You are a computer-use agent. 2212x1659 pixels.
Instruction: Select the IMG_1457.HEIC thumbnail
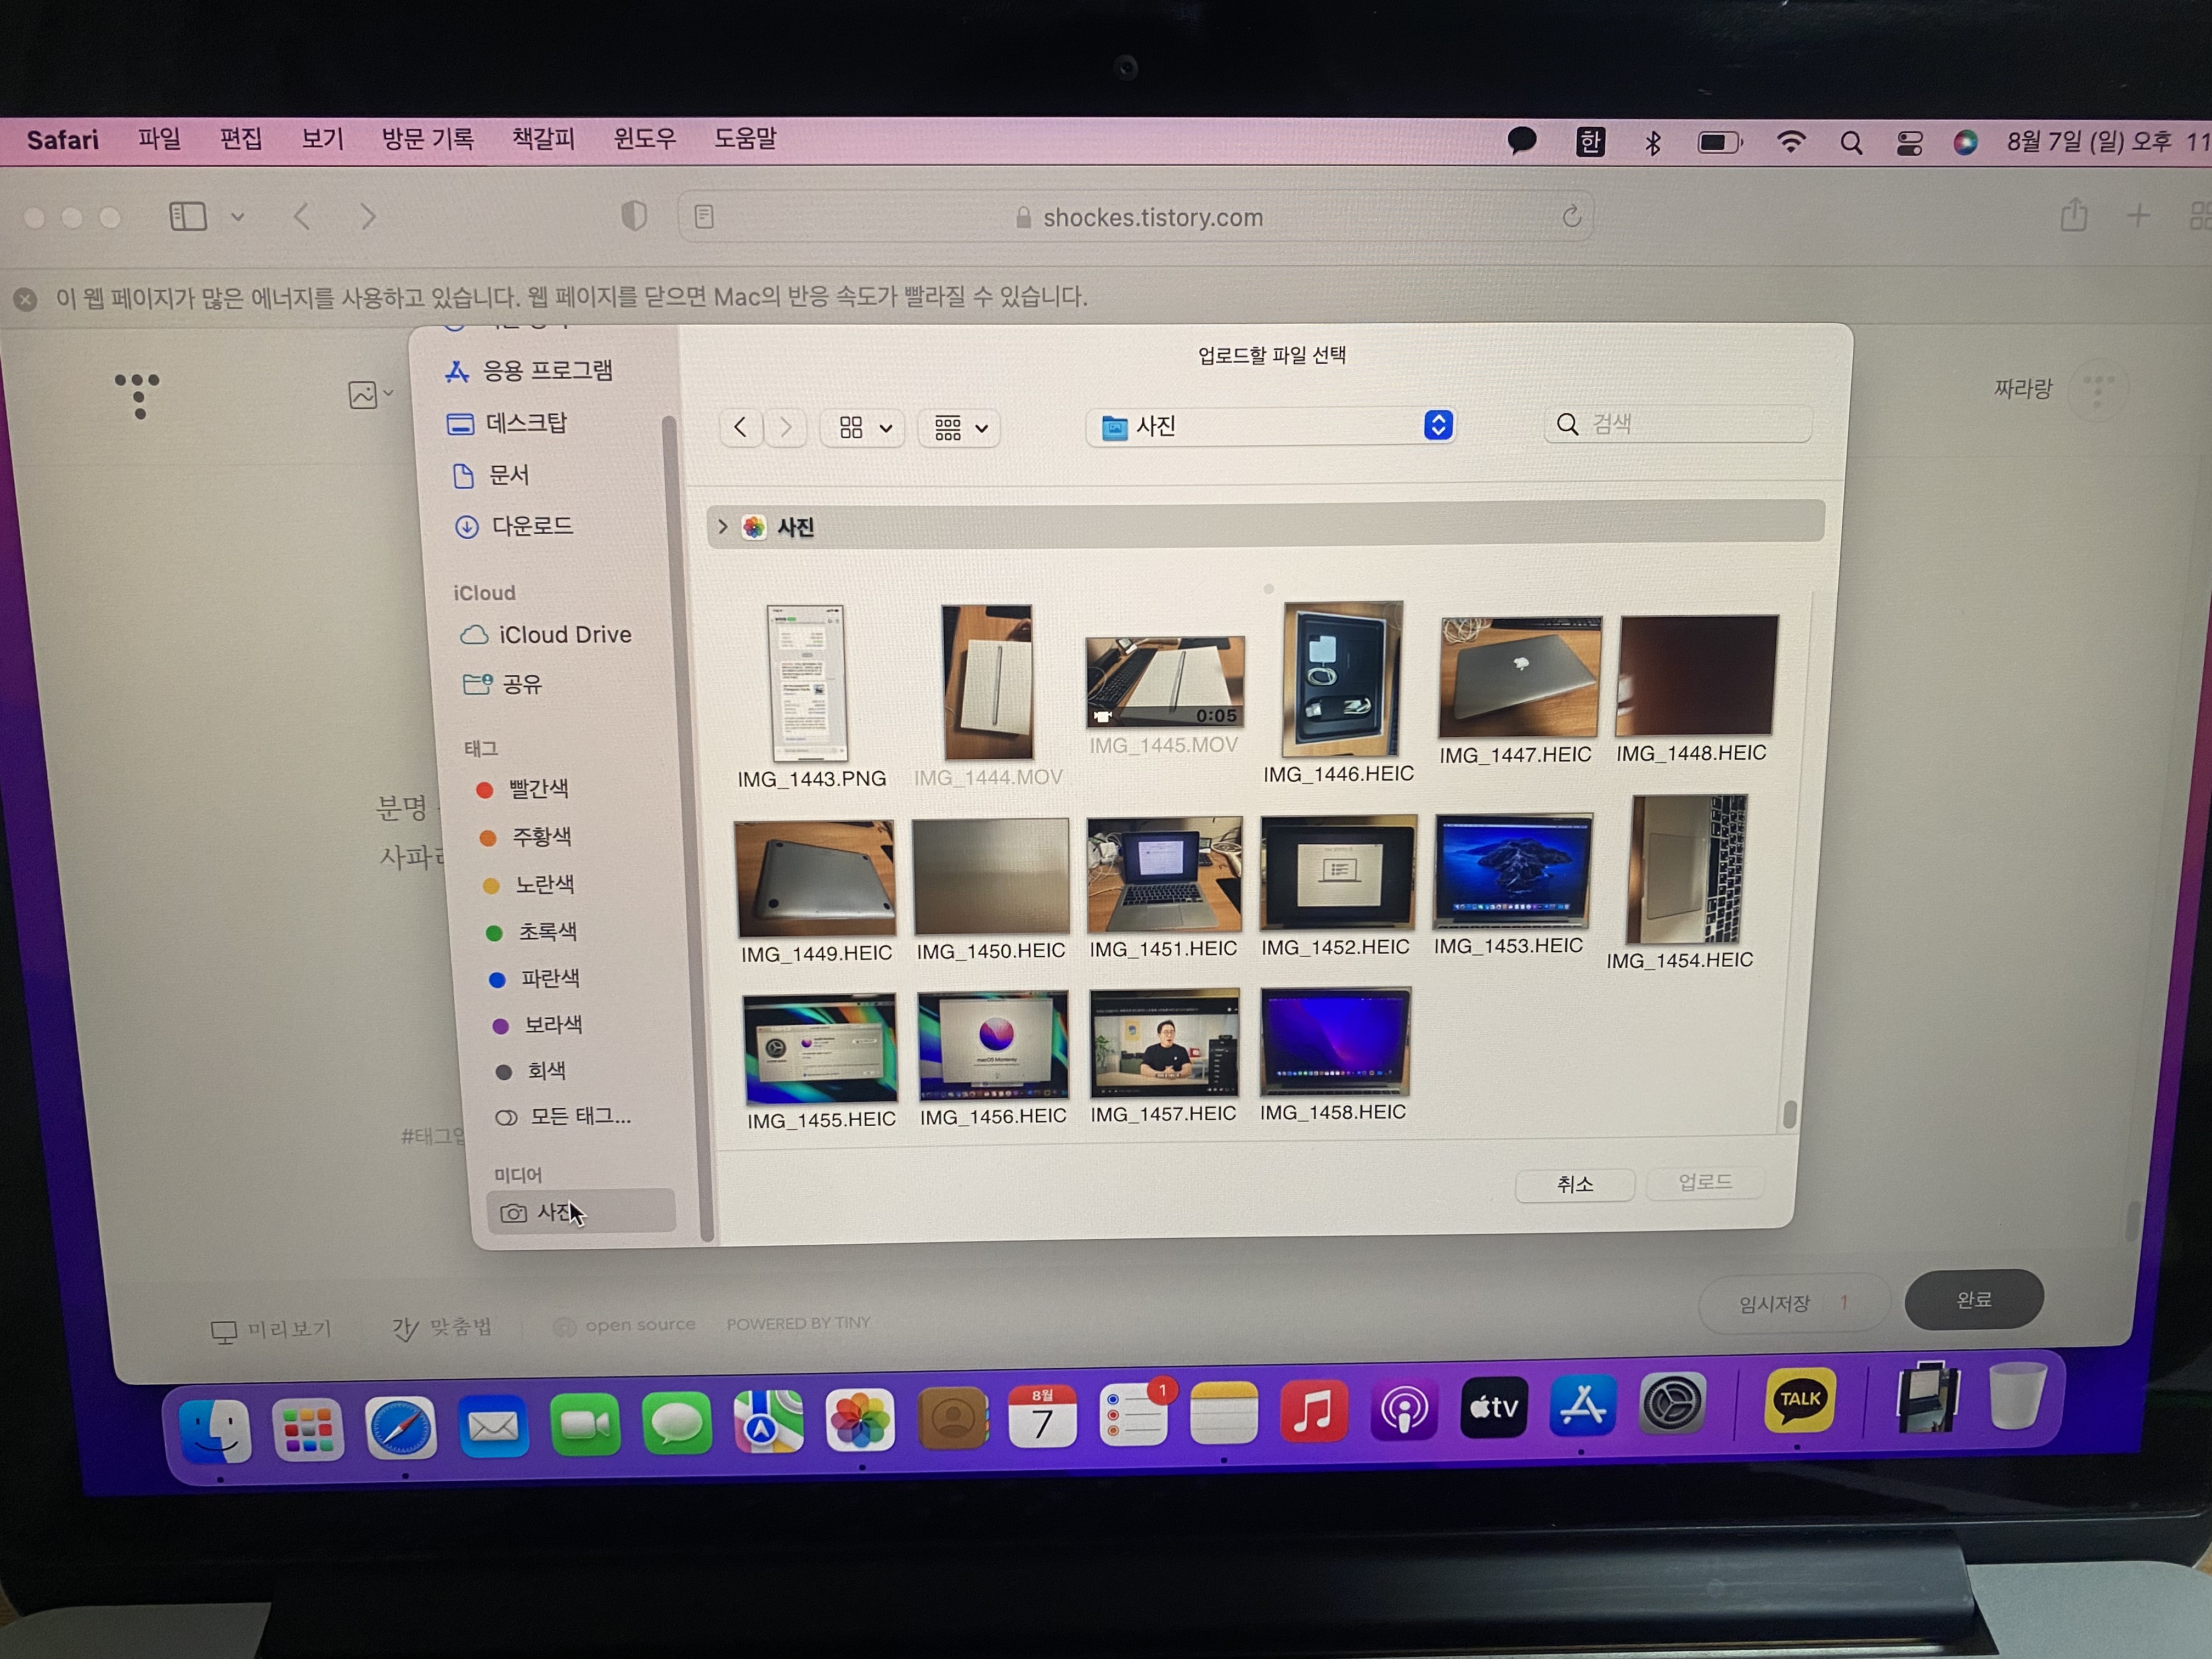coord(1164,1043)
